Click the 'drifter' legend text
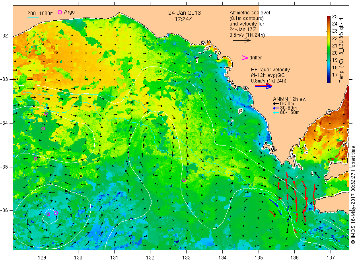 (255, 58)
